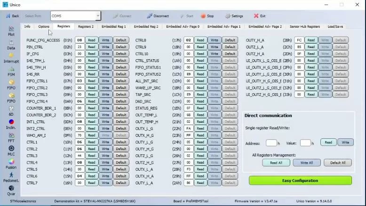Open the Fusion sidebar tool
Viewport: 366px width, 206px height.
(x=11, y=164)
